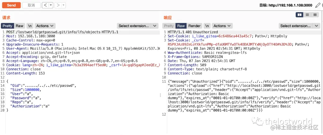Click the "Oid" JSON line in request
Image resolution: width=323 pixels, height=135 pixels.
click(x=43, y=86)
